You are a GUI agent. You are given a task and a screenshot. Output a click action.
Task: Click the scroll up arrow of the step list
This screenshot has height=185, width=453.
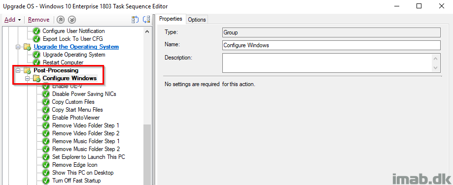tap(147, 31)
